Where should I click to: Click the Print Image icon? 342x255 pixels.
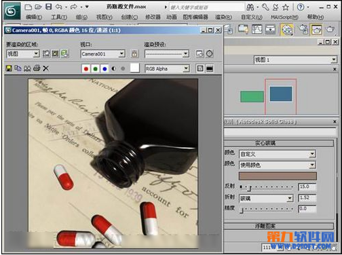pos(37,68)
